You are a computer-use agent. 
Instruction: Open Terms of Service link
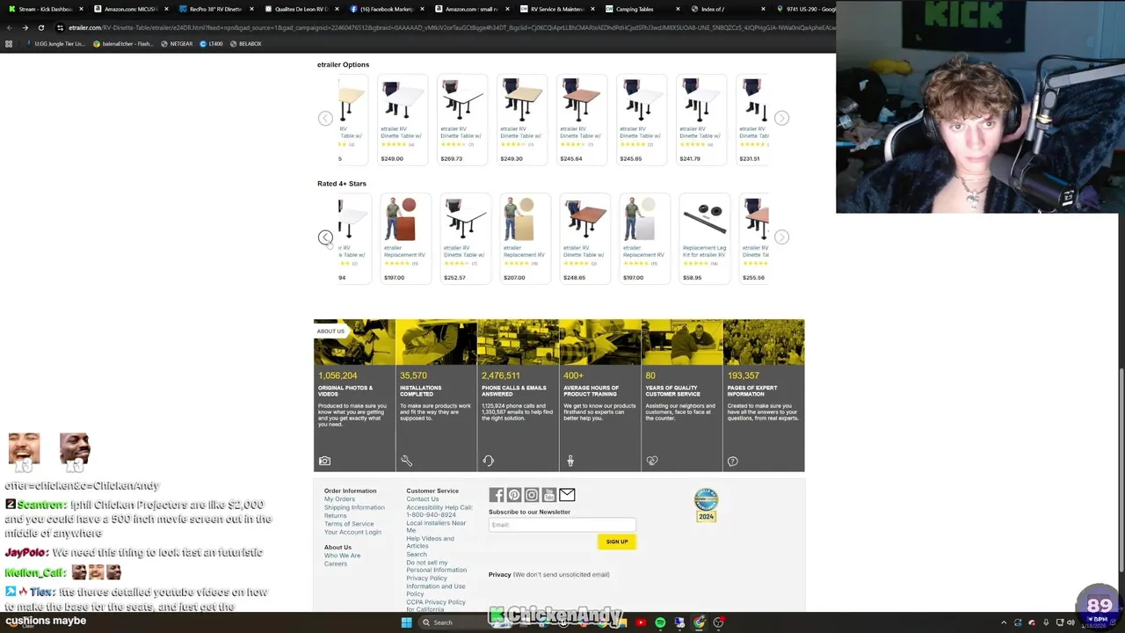(x=349, y=524)
